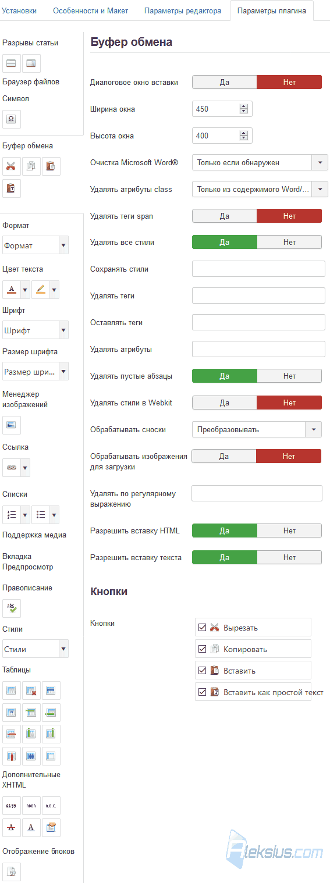Click the paste as plain text icon
The width and height of the screenshot is (330, 883).
click(11, 188)
